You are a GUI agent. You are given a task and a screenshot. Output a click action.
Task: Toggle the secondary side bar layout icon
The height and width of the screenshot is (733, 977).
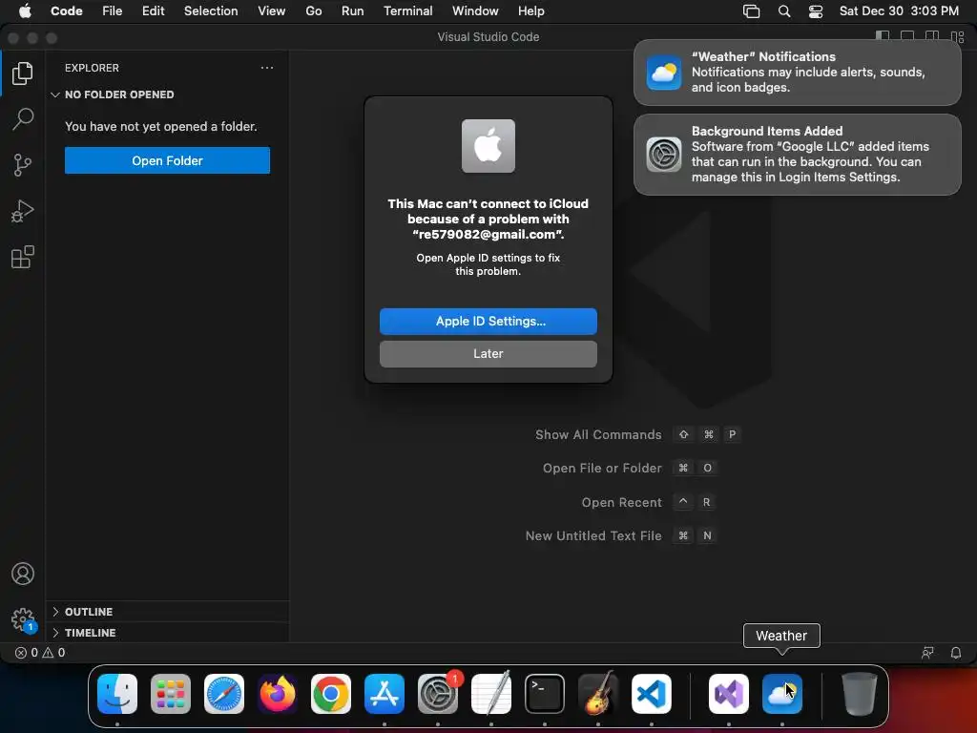tap(932, 36)
